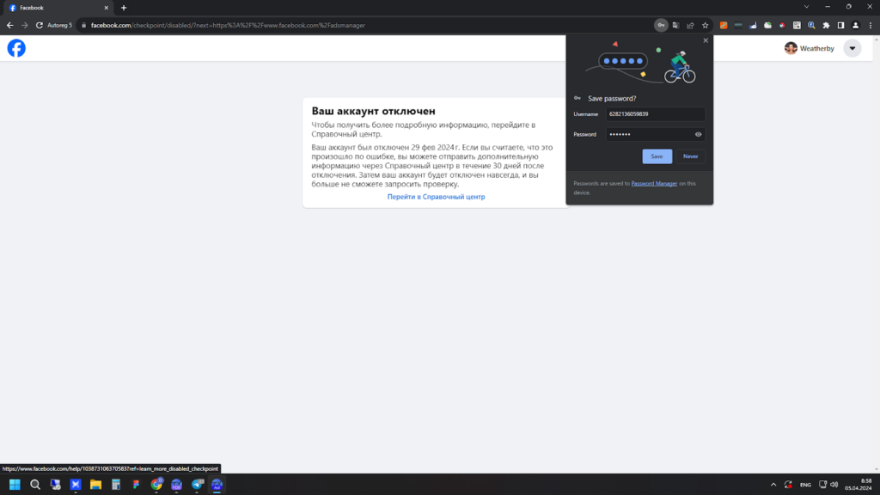Viewport: 880px width, 495px height.
Task: Go forward with the forward arrow
Action: [x=25, y=25]
